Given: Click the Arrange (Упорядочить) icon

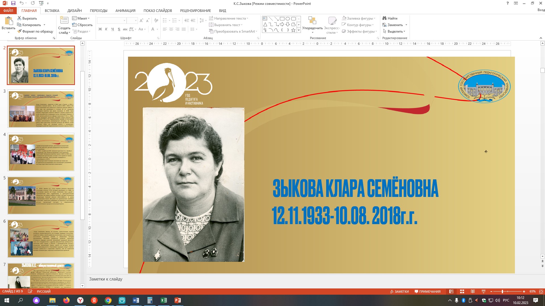Looking at the screenshot, I should pyautogui.click(x=312, y=21).
